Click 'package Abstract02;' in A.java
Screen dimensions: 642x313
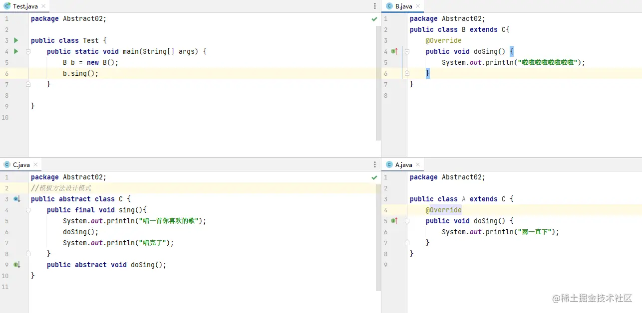448,177
